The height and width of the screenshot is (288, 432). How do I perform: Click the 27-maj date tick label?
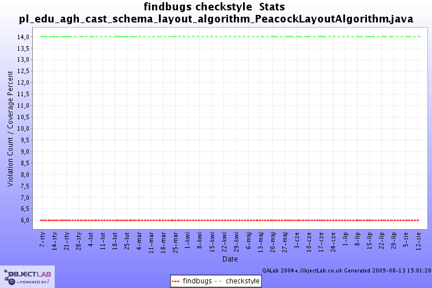pos(285,242)
